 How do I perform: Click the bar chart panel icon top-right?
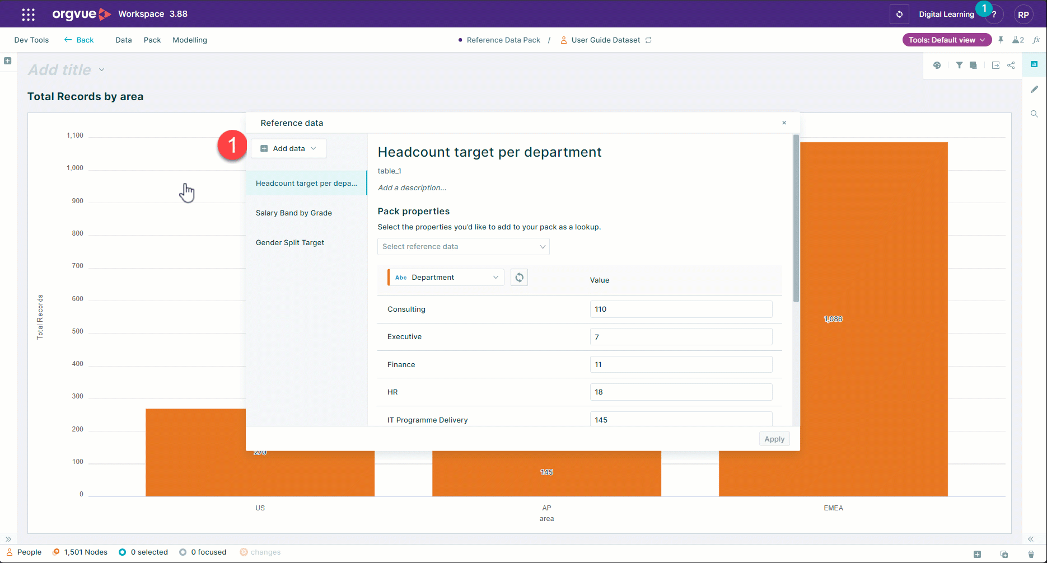click(x=1034, y=64)
